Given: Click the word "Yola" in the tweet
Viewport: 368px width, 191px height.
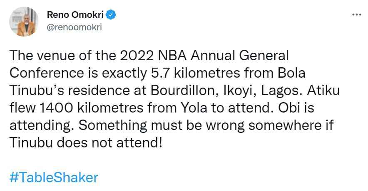Looking at the screenshot, I should 194,108.
